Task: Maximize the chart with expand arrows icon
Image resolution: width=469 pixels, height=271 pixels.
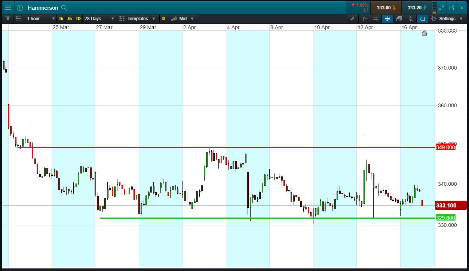Action: tap(442, 7)
